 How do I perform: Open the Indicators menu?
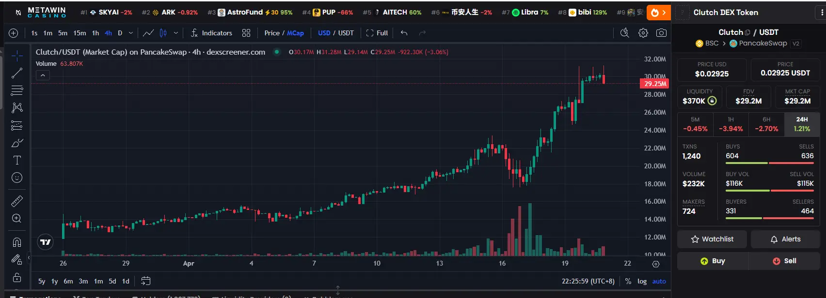point(211,33)
